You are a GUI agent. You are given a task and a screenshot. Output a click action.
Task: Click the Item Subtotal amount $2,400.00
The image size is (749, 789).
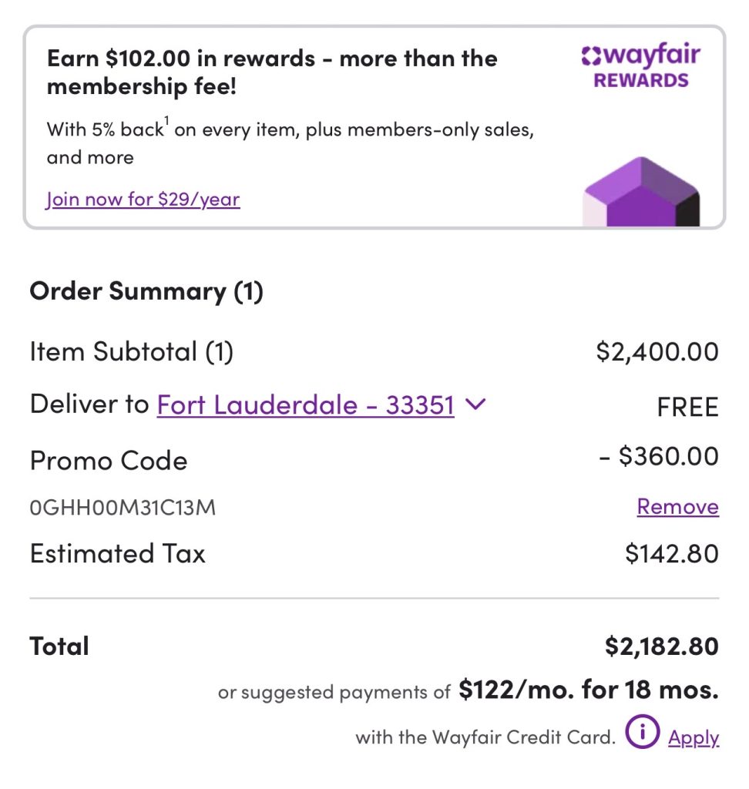pos(657,352)
